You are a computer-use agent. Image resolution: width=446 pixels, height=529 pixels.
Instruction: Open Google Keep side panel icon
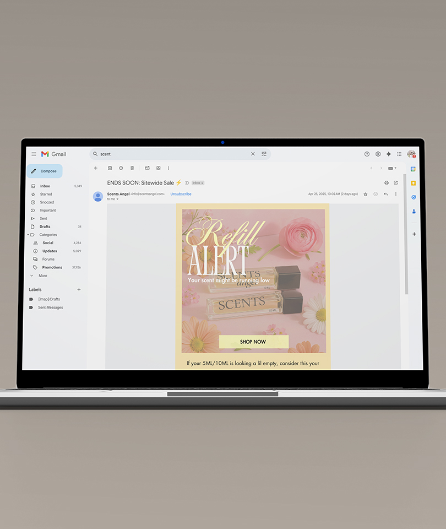414,183
